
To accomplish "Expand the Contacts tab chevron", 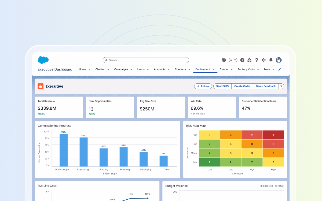I will [189, 69].
